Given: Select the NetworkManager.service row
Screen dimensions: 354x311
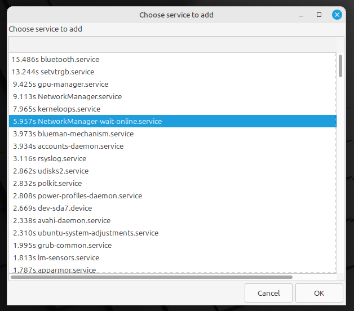Looking at the screenshot, I should pyautogui.click(x=172, y=96).
